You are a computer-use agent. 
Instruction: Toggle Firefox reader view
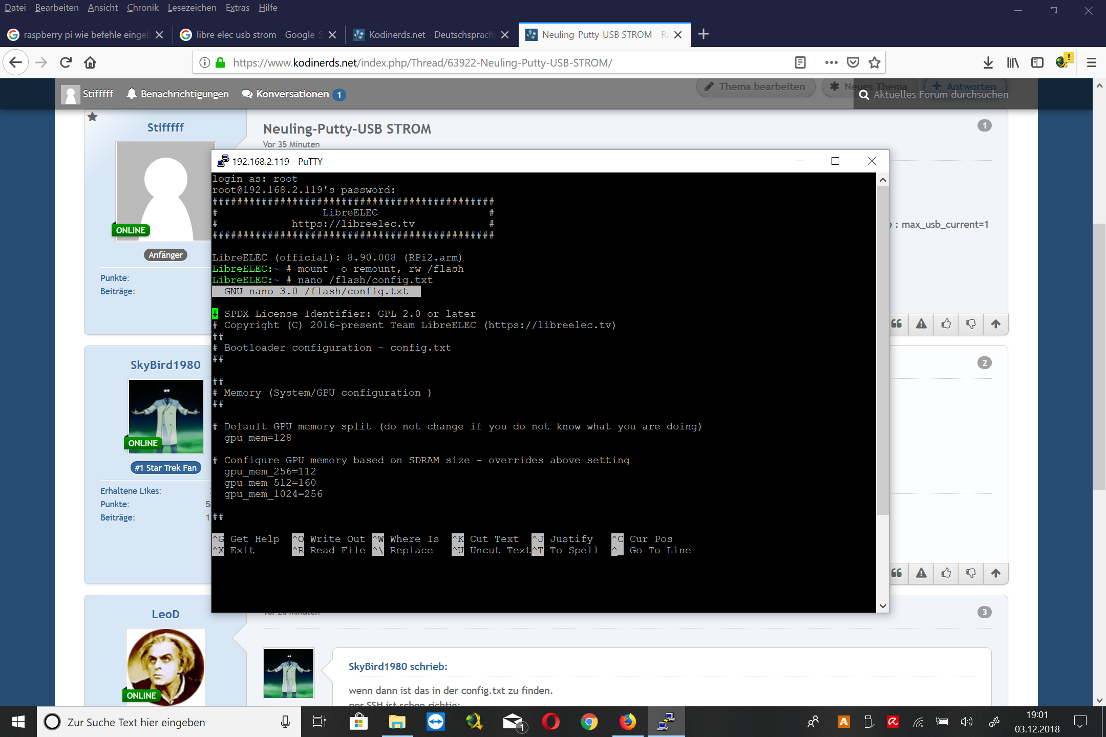[800, 62]
